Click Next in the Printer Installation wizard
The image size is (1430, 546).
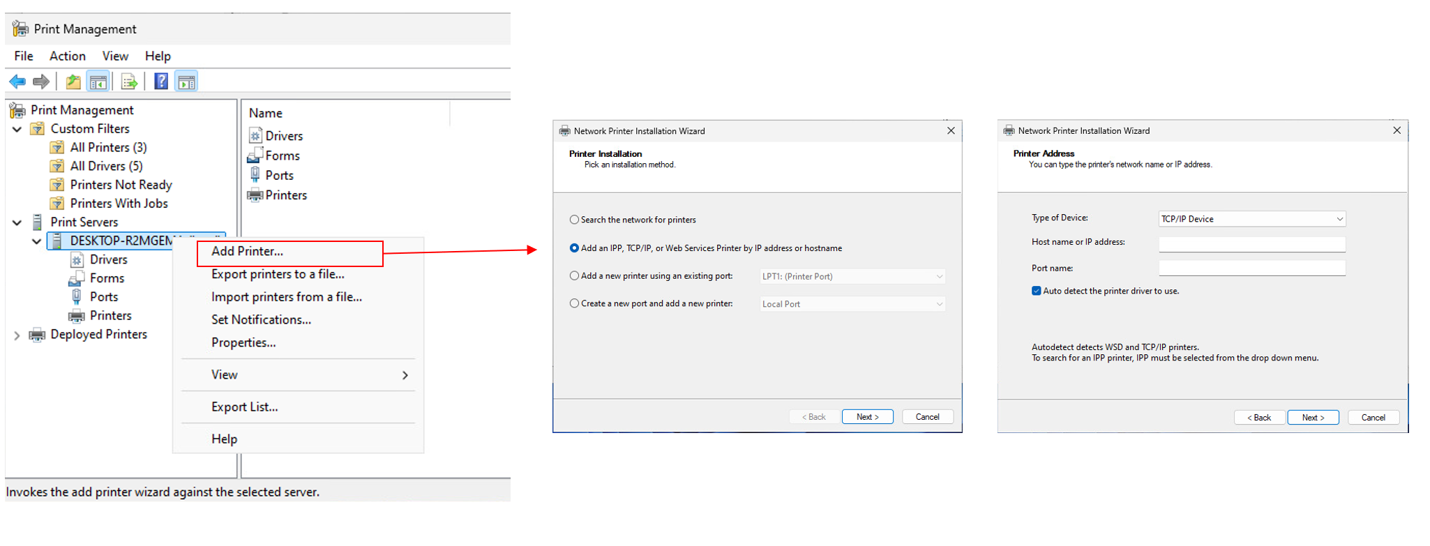[867, 417]
